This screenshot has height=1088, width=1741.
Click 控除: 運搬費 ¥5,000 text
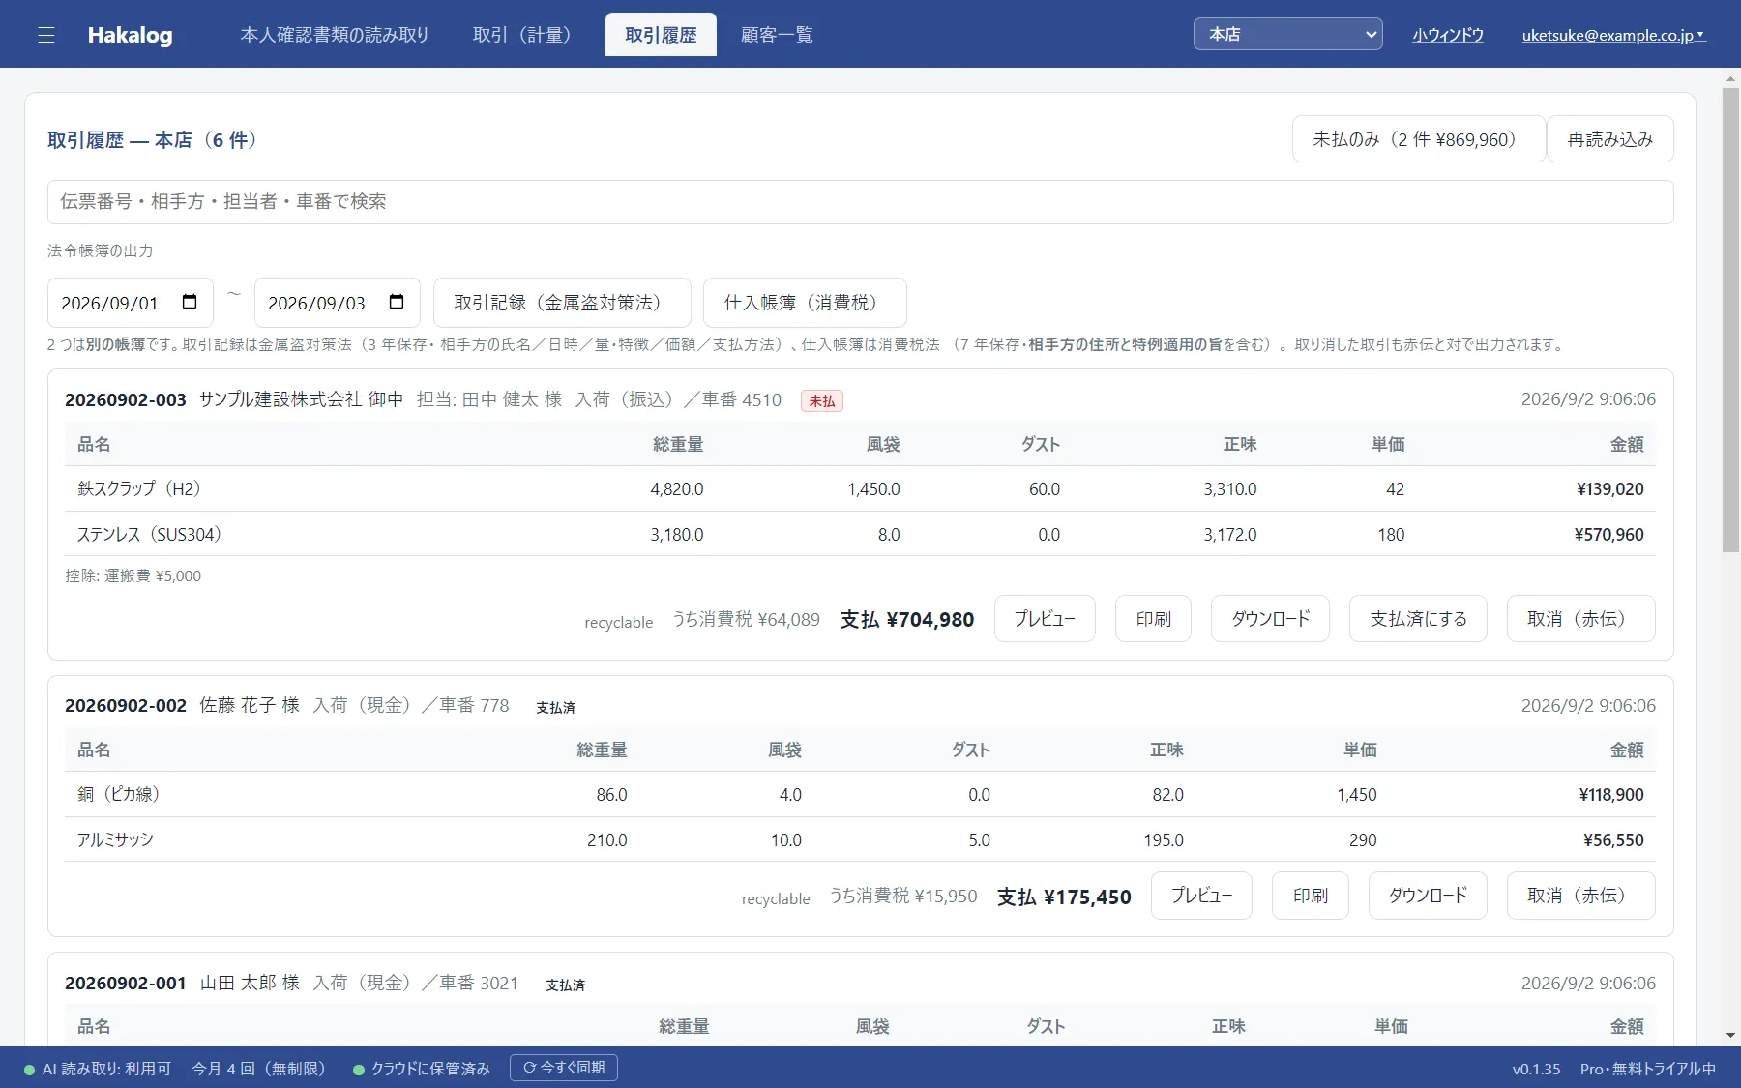coord(133,575)
